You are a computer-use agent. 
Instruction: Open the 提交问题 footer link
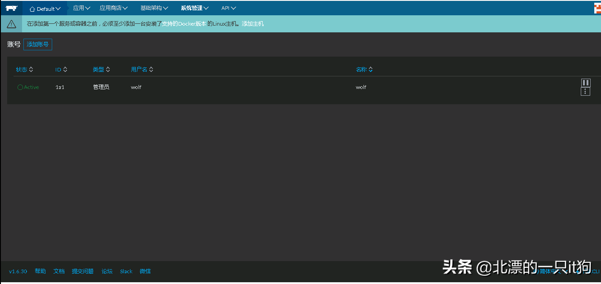(x=83, y=271)
